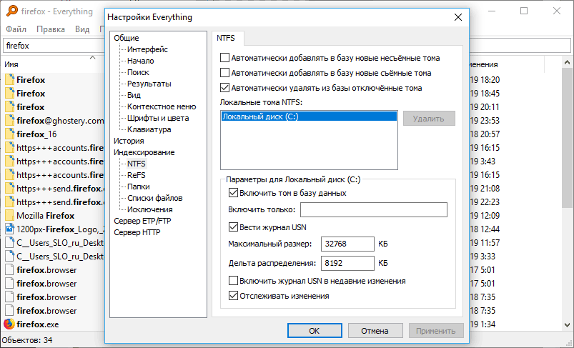Viewport: 574px width, 348px height.
Task: Open 'Папки' settings page
Action: click(139, 187)
